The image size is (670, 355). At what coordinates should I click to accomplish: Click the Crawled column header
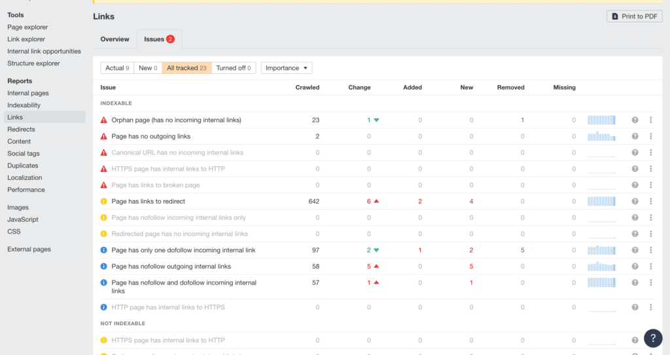pos(308,87)
